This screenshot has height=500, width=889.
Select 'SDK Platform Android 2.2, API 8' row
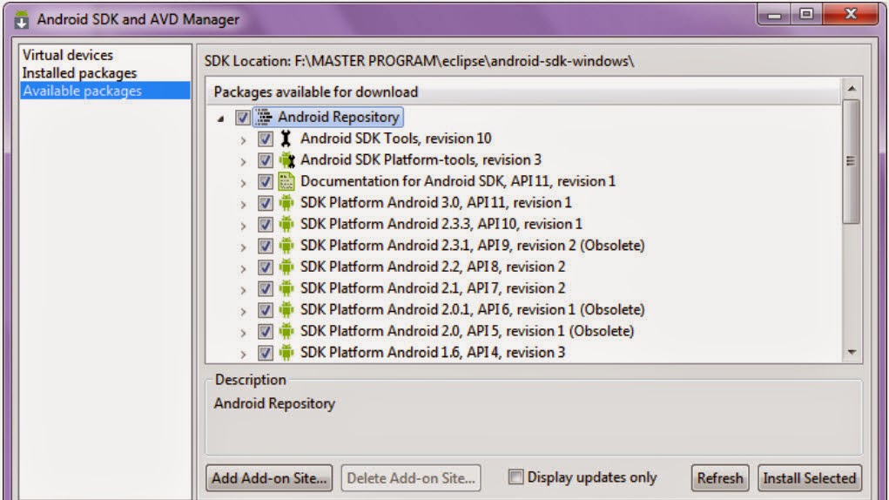(x=433, y=267)
